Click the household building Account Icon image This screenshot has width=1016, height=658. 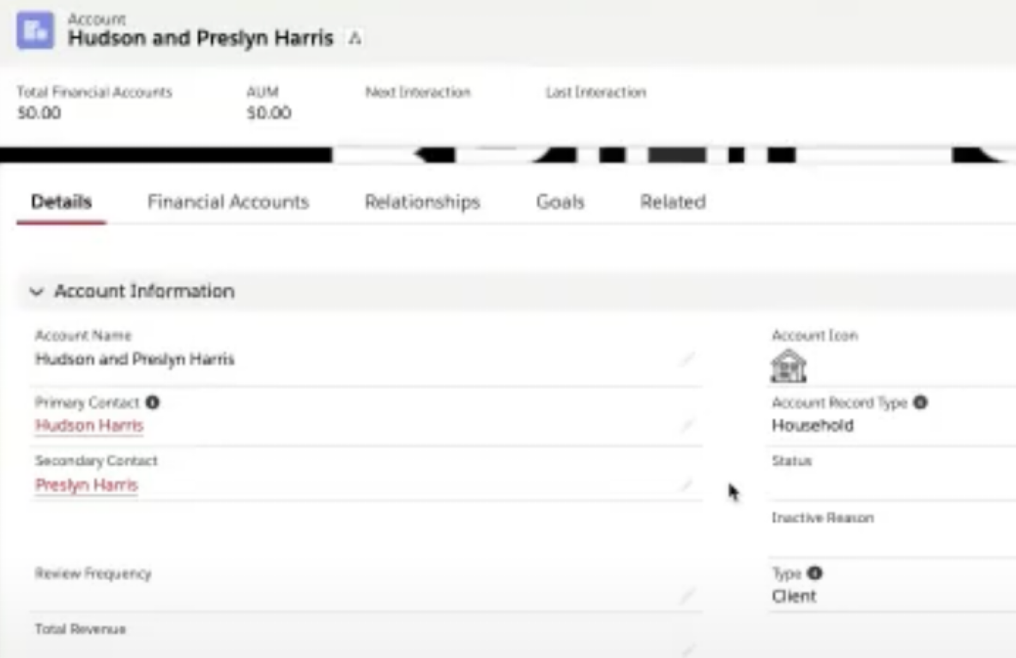click(x=789, y=366)
